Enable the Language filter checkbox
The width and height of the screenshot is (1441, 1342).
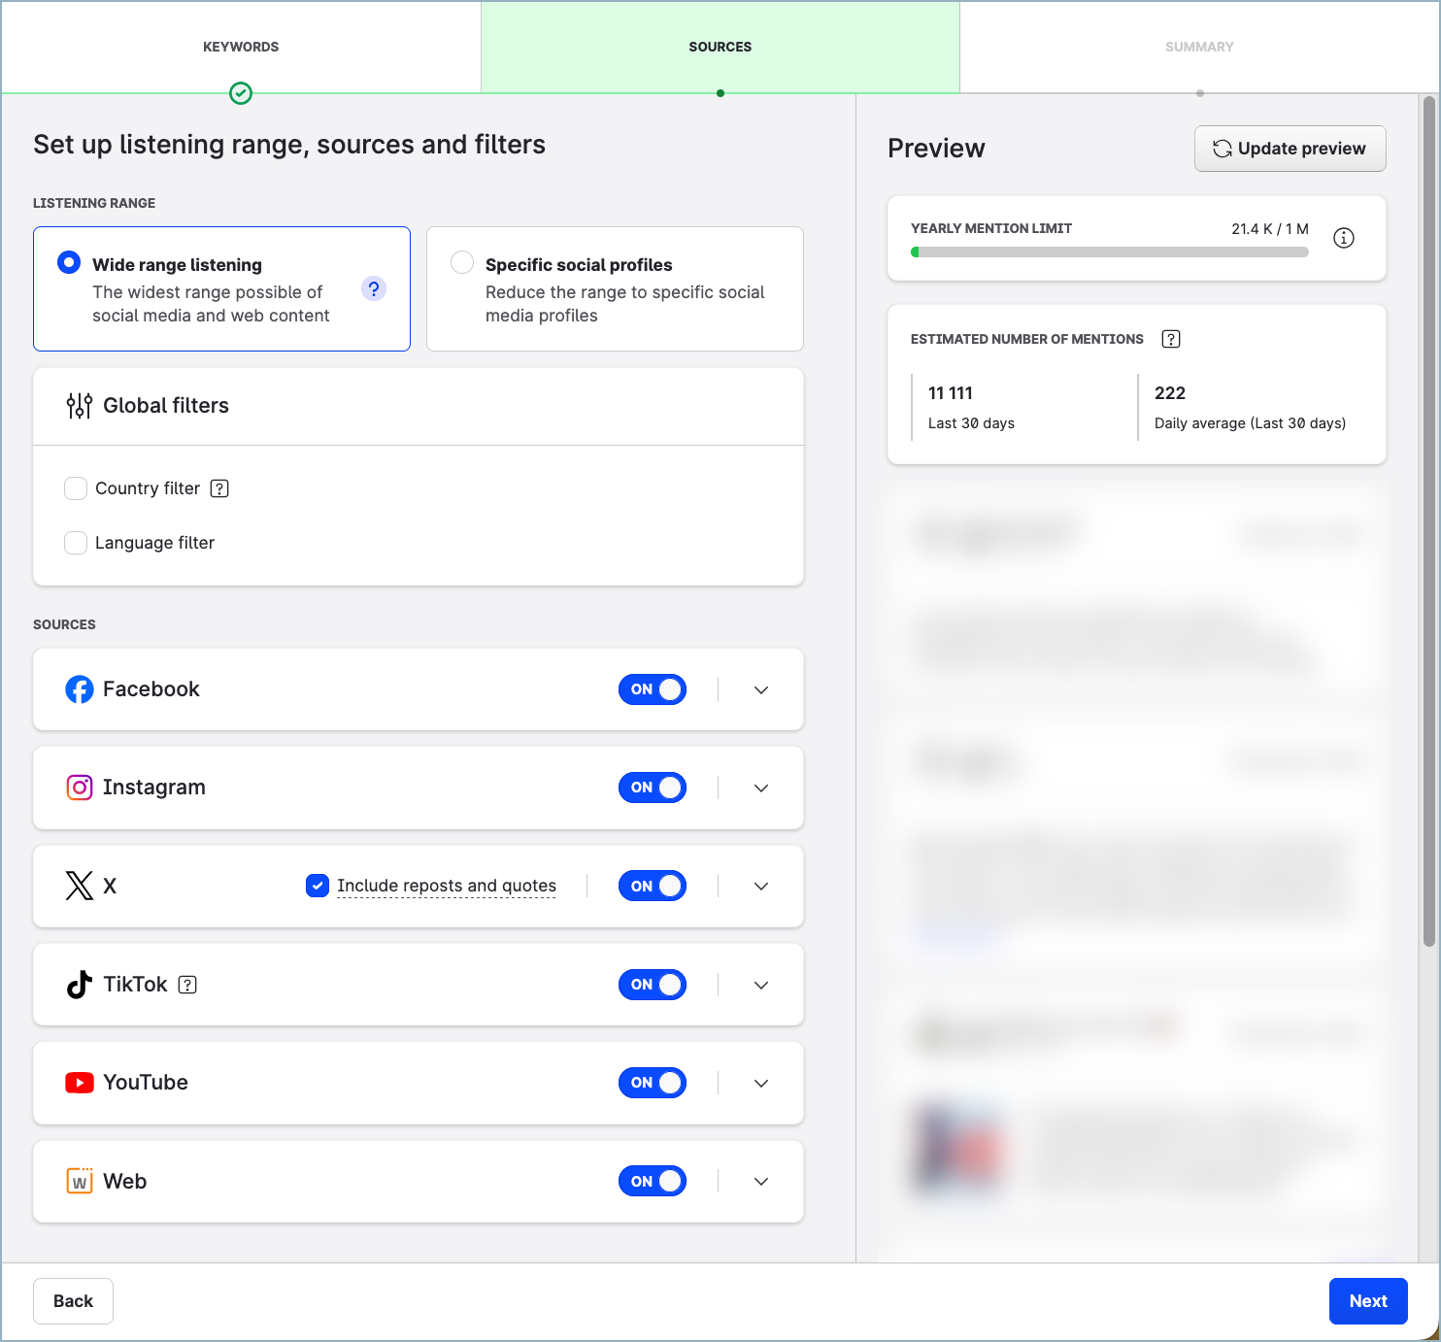coord(76,543)
